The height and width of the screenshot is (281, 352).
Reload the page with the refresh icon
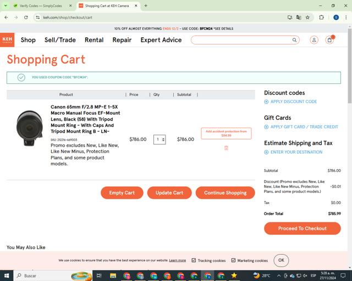[x=26, y=18]
